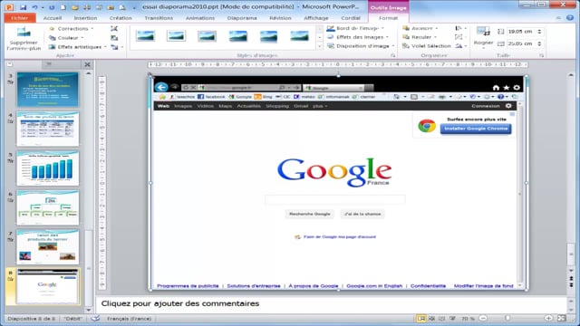
Task: Select slide 7 thumbnail
Action: coord(48,247)
